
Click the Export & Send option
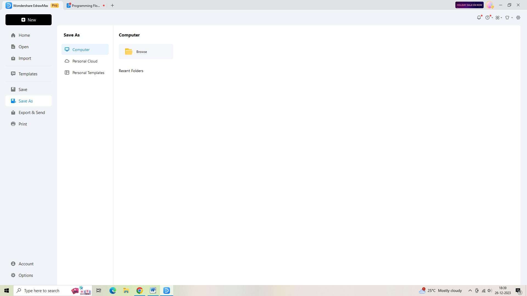(32, 112)
